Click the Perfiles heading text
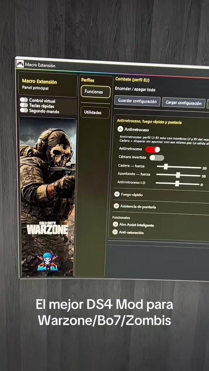This screenshot has width=209, height=371. (x=88, y=80)
